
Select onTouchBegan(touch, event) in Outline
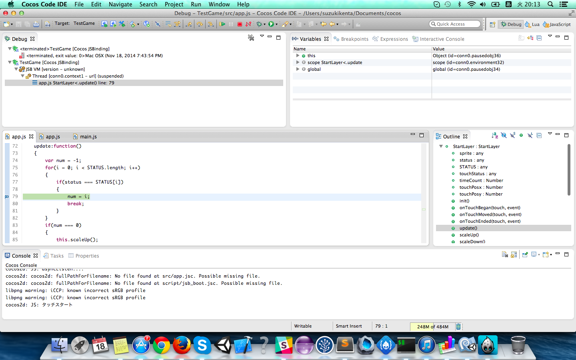point(490,208)
